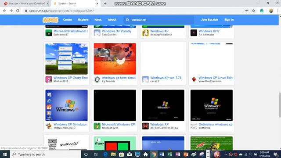Image resolution: width=281 pixels, height=158 pixels.
Task: Open author IcyTemmie profile
Action: tap(108, 81)
